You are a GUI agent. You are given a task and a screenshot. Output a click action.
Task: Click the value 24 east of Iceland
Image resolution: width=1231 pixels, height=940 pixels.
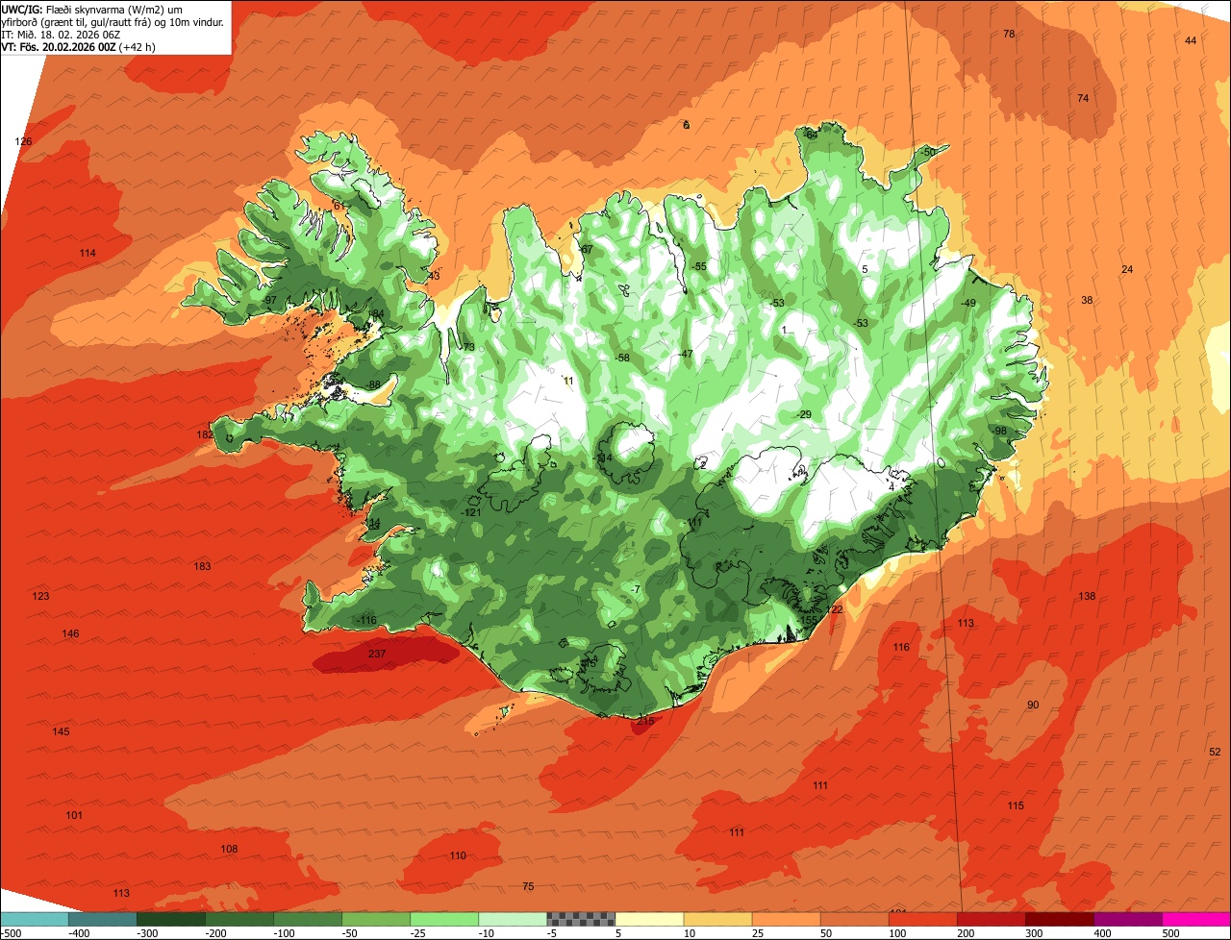coord(1127,269)
